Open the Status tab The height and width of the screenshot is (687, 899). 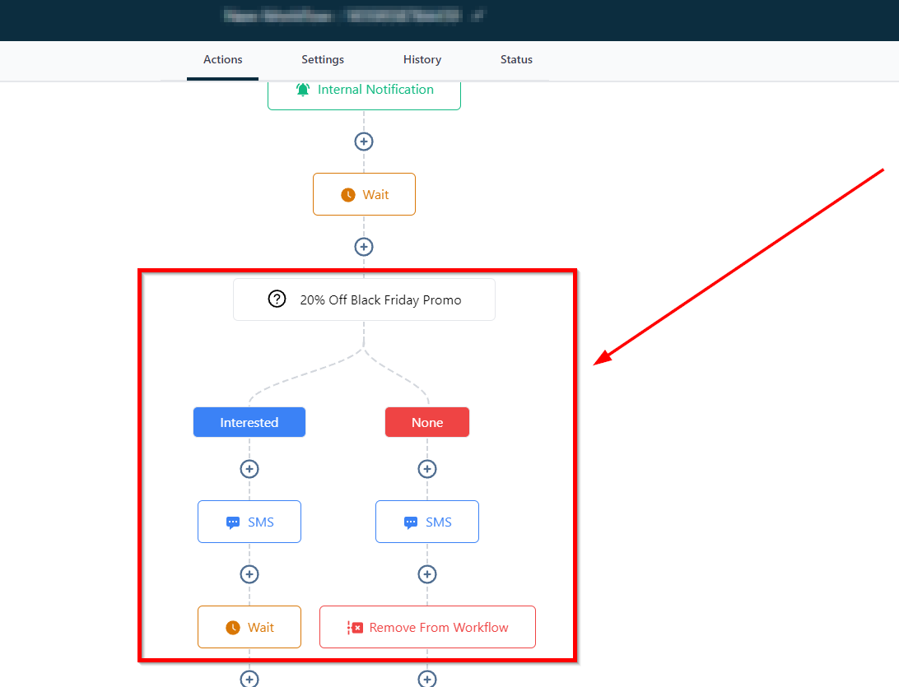pos(516,59)
